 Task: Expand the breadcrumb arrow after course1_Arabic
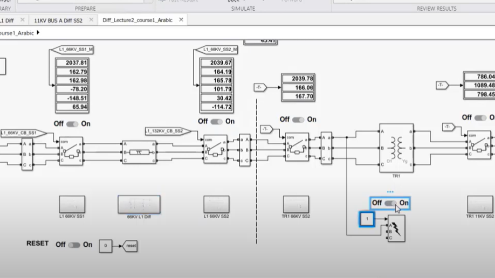(x=38, y=33)
